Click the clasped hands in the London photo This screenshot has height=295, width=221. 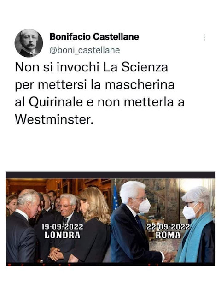(55, 254)
